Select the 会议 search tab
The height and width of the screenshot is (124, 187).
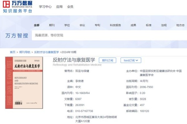point(82,25)
